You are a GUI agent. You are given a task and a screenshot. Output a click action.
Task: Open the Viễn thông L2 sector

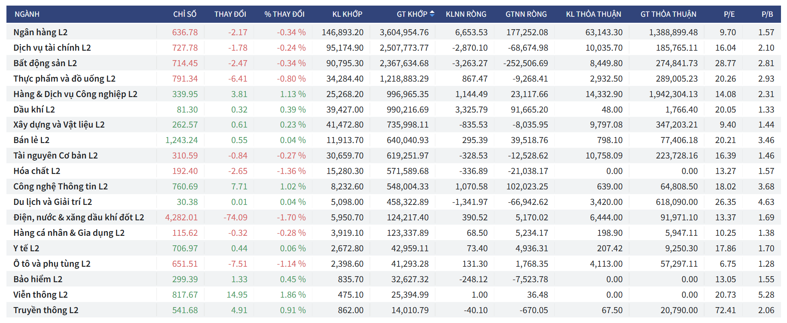[40, 295]
